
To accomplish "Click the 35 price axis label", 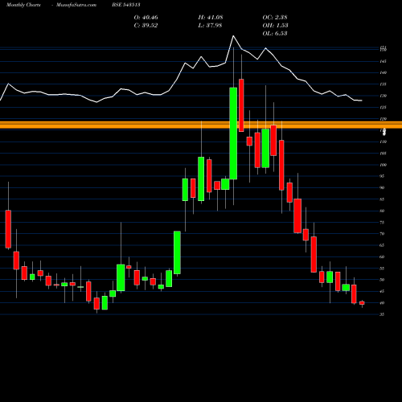I will point(382,314).
